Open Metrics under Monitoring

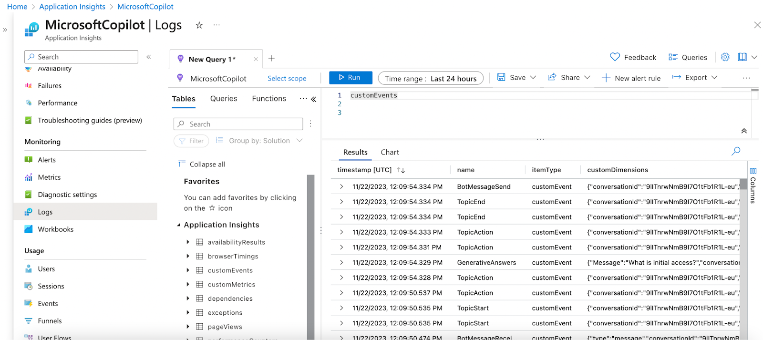(49, 177)
